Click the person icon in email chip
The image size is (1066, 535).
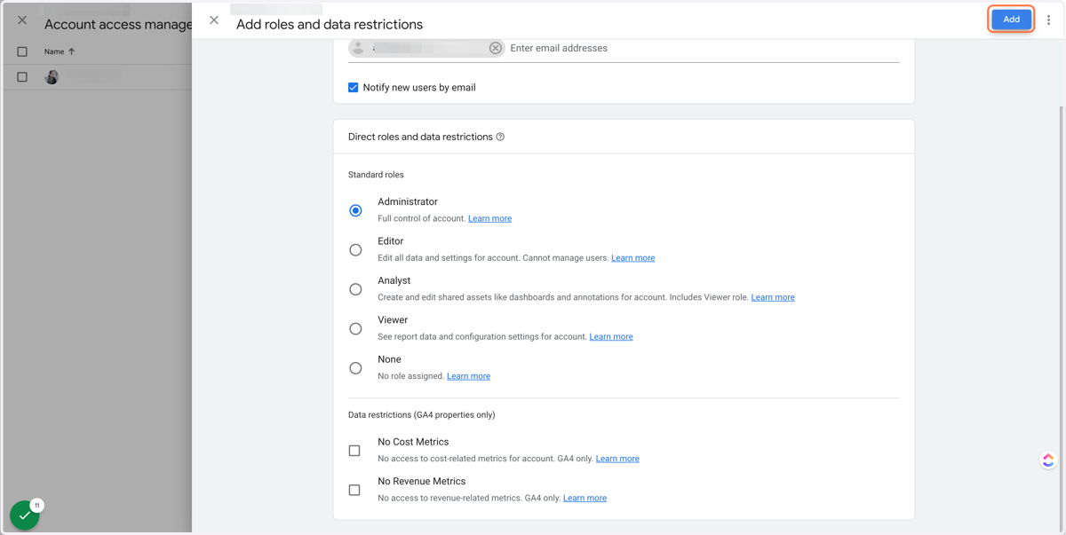pos(358,48)
